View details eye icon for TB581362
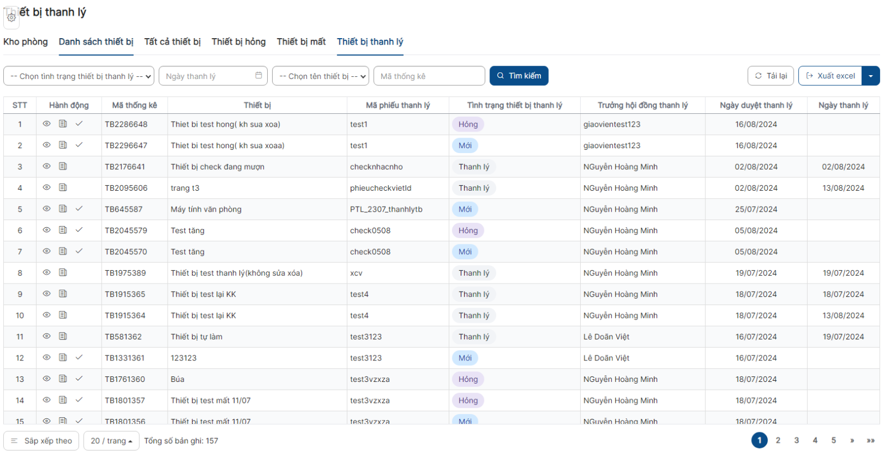 pyautogui.click(x=46, y=336)
